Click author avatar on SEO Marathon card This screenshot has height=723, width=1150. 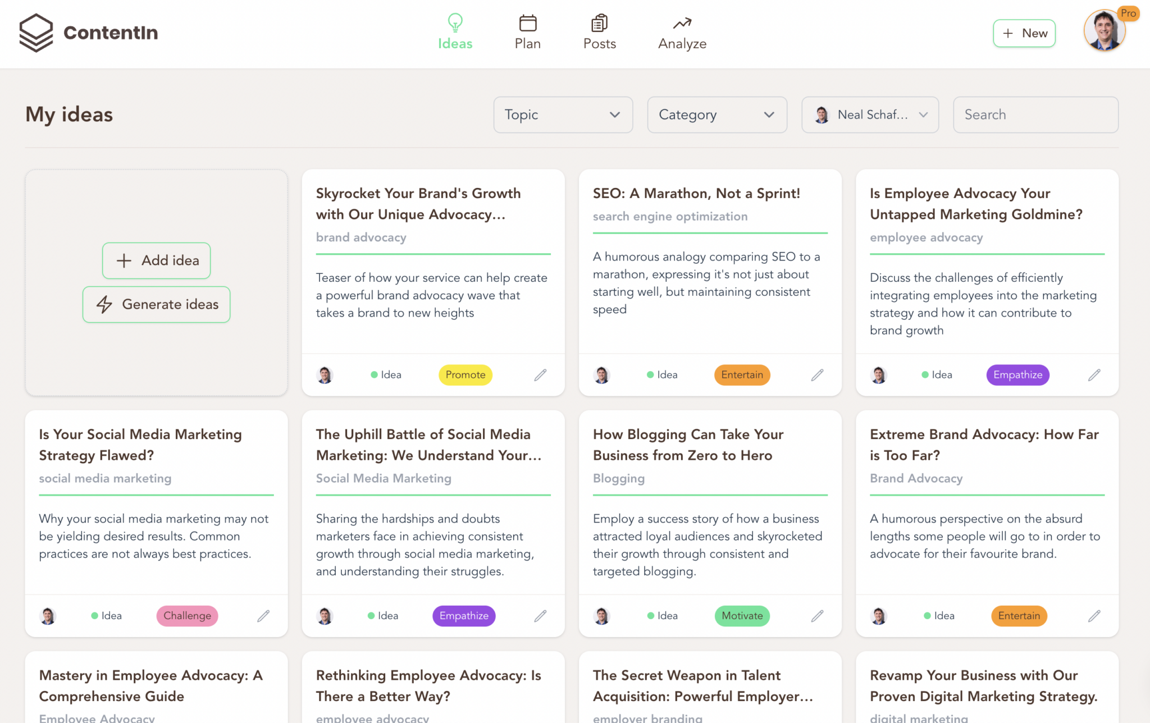coord(602,375)
